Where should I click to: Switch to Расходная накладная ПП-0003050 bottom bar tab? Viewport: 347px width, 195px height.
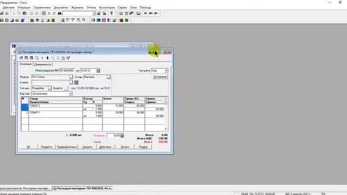(x=83, y=188)
